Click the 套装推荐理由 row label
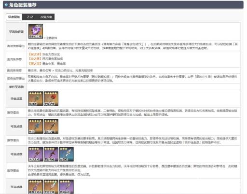Screen dimensions: 247x194 coord(16,46)
